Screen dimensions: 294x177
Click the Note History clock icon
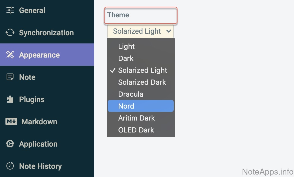coord(10,166)
